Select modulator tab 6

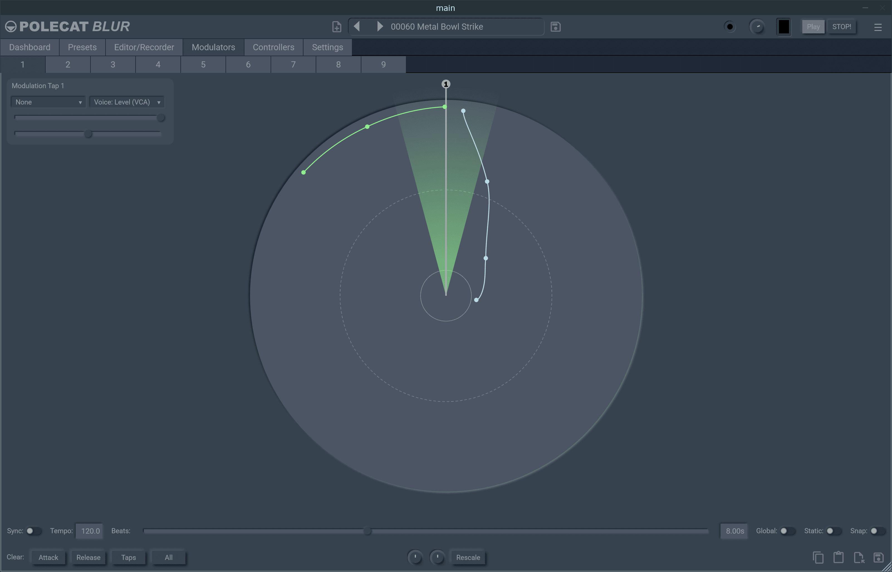click(x=248, y=65)
